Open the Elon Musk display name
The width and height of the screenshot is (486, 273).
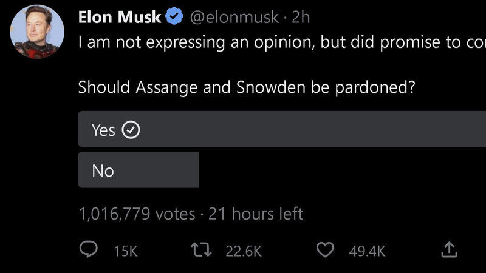[120, 18]
